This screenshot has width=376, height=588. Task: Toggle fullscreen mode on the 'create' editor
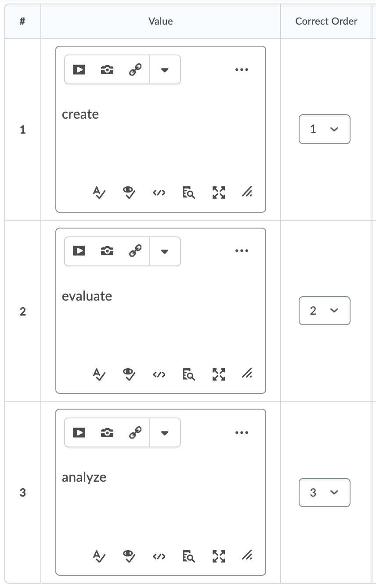218,192
